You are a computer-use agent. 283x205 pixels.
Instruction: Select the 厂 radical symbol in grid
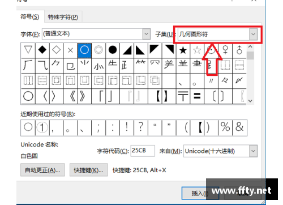point(28,66)
